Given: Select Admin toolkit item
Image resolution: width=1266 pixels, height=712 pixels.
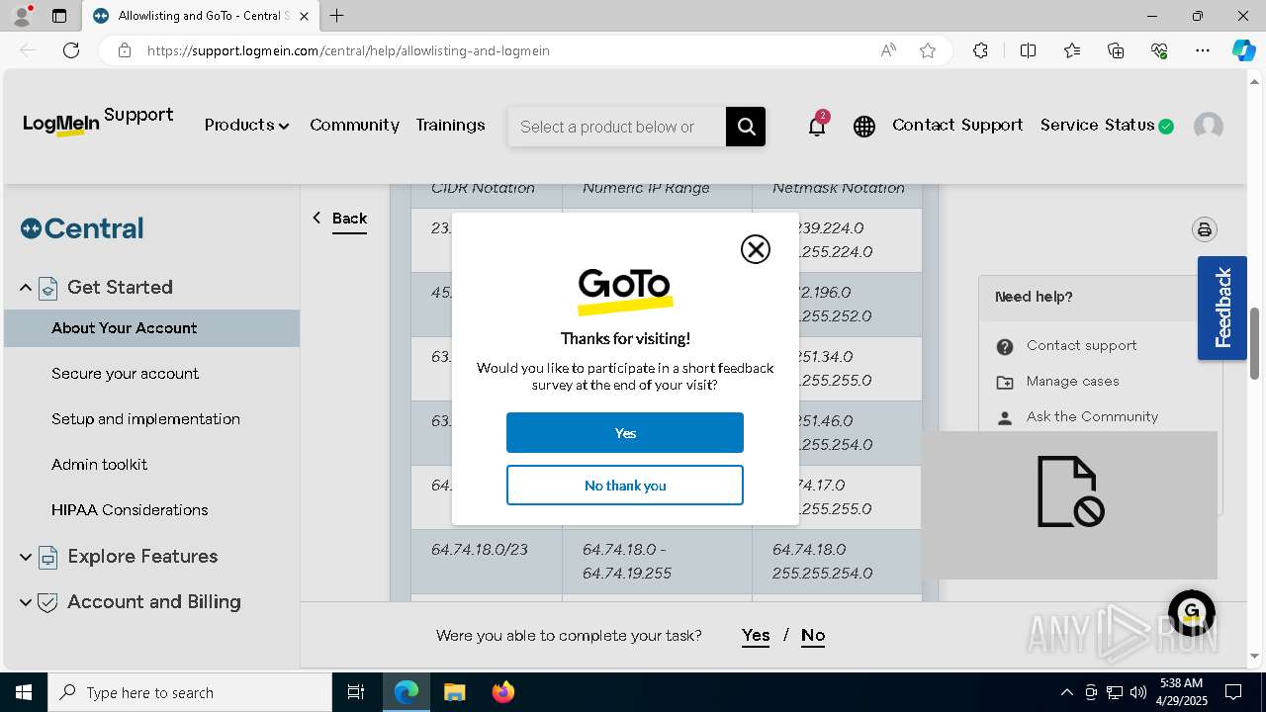Looking at the screenshot, I should tap(99, 465).
